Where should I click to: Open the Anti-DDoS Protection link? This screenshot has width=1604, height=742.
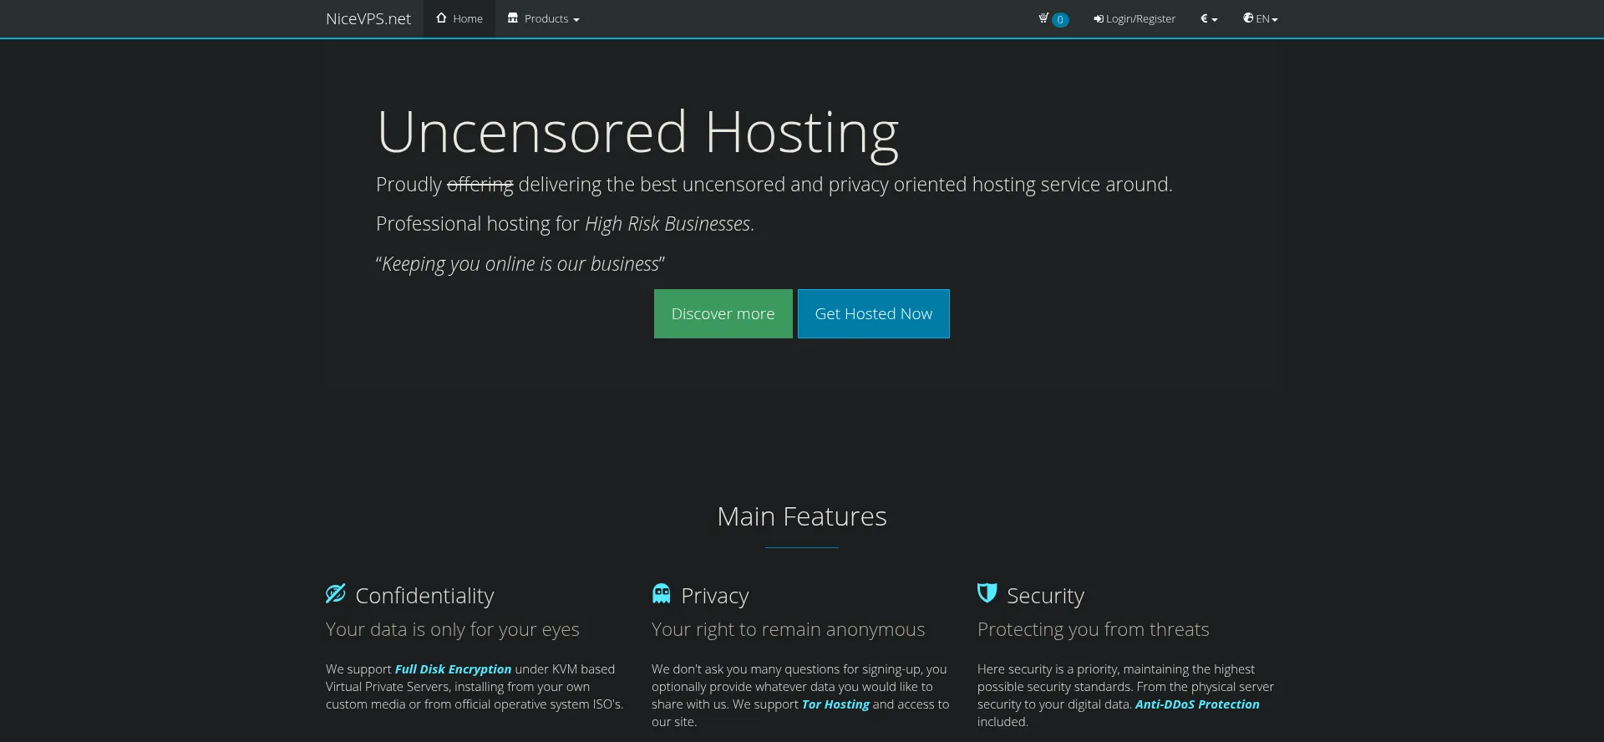pyautogui.click(x=1197, y=704)
